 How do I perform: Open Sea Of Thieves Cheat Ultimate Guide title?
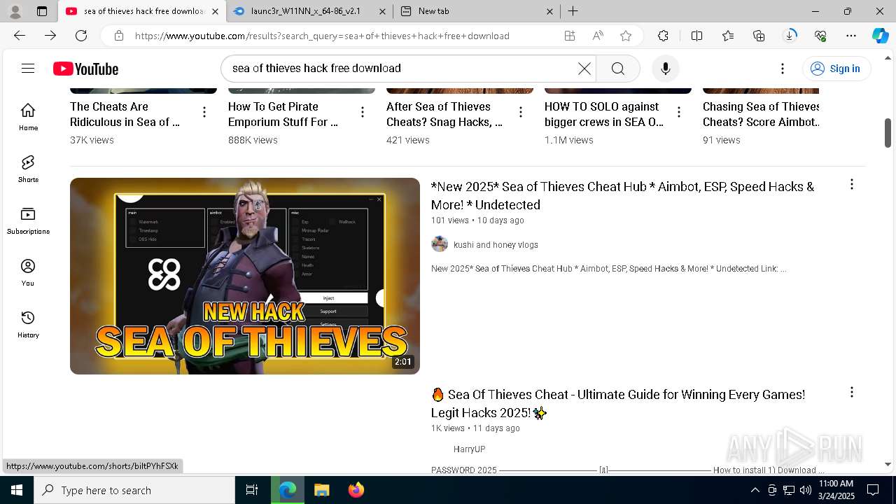(x=618, y=403)
